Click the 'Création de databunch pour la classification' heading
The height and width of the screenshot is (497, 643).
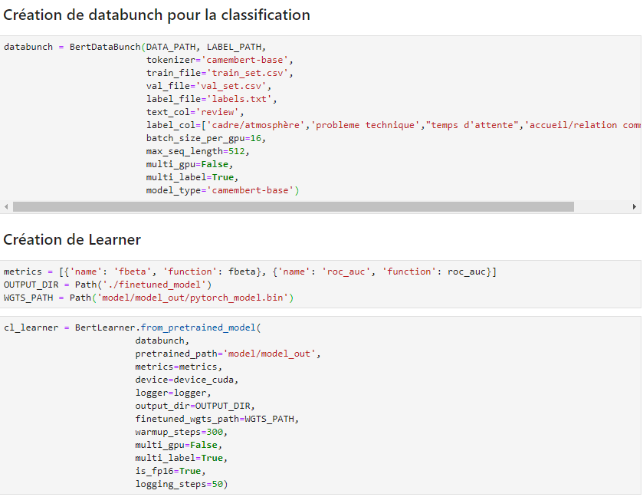[x=156, y=15]
